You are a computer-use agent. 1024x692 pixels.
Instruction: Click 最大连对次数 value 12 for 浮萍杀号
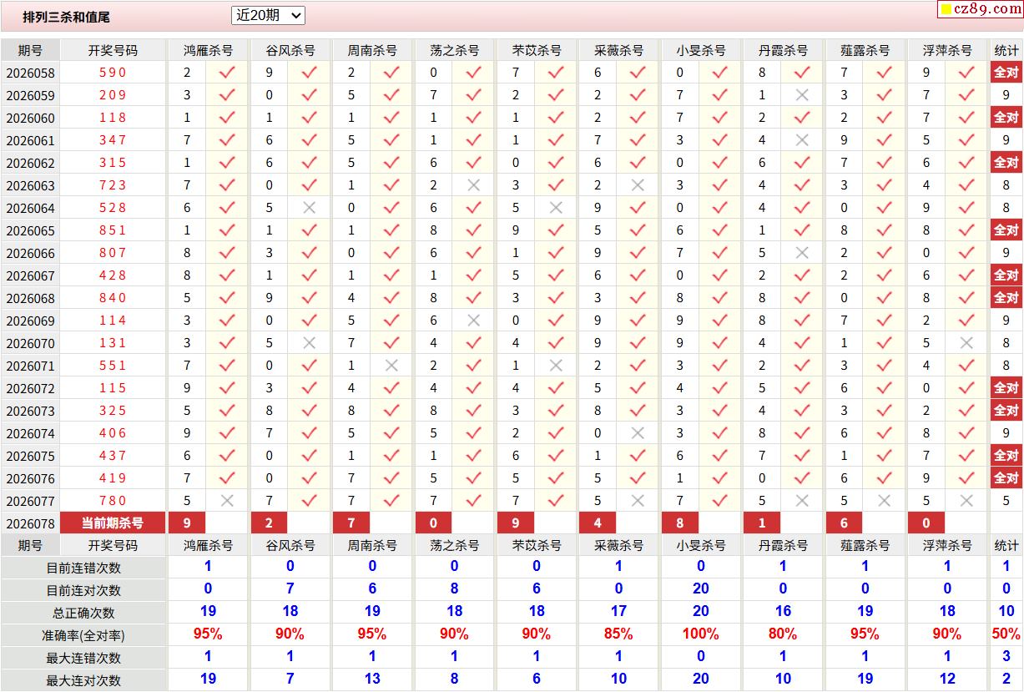[947, 679]
